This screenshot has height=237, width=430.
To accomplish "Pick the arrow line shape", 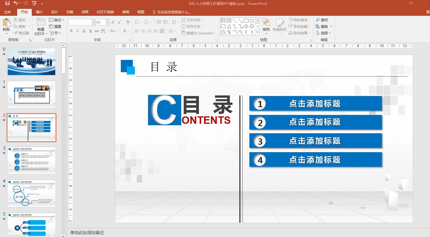I will pyautogui.click(x=240, y=21).
